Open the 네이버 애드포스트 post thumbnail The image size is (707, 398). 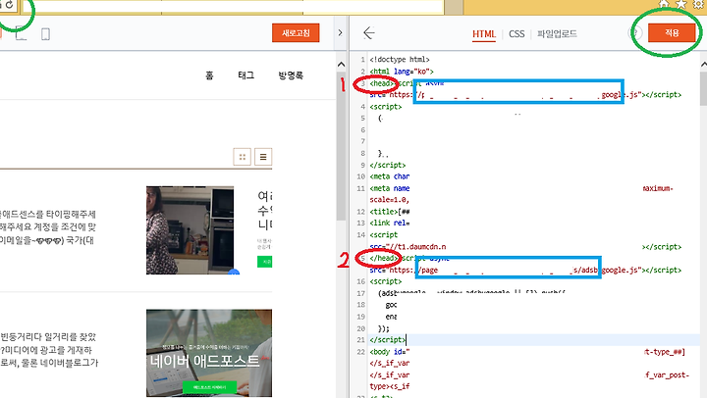209,353
